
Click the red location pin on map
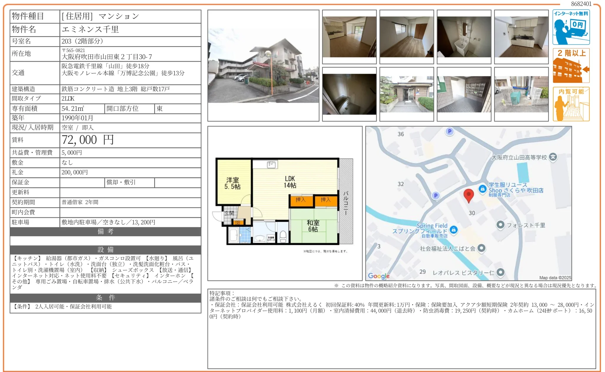pyautogui.click(x=468, y=195)
